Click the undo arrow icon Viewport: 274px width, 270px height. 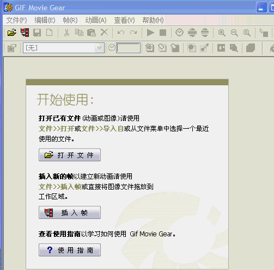[x=121, y=33]
